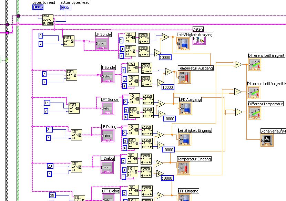
Task: Select String Subset node fed by constant 28
Action: click(76, 167)
